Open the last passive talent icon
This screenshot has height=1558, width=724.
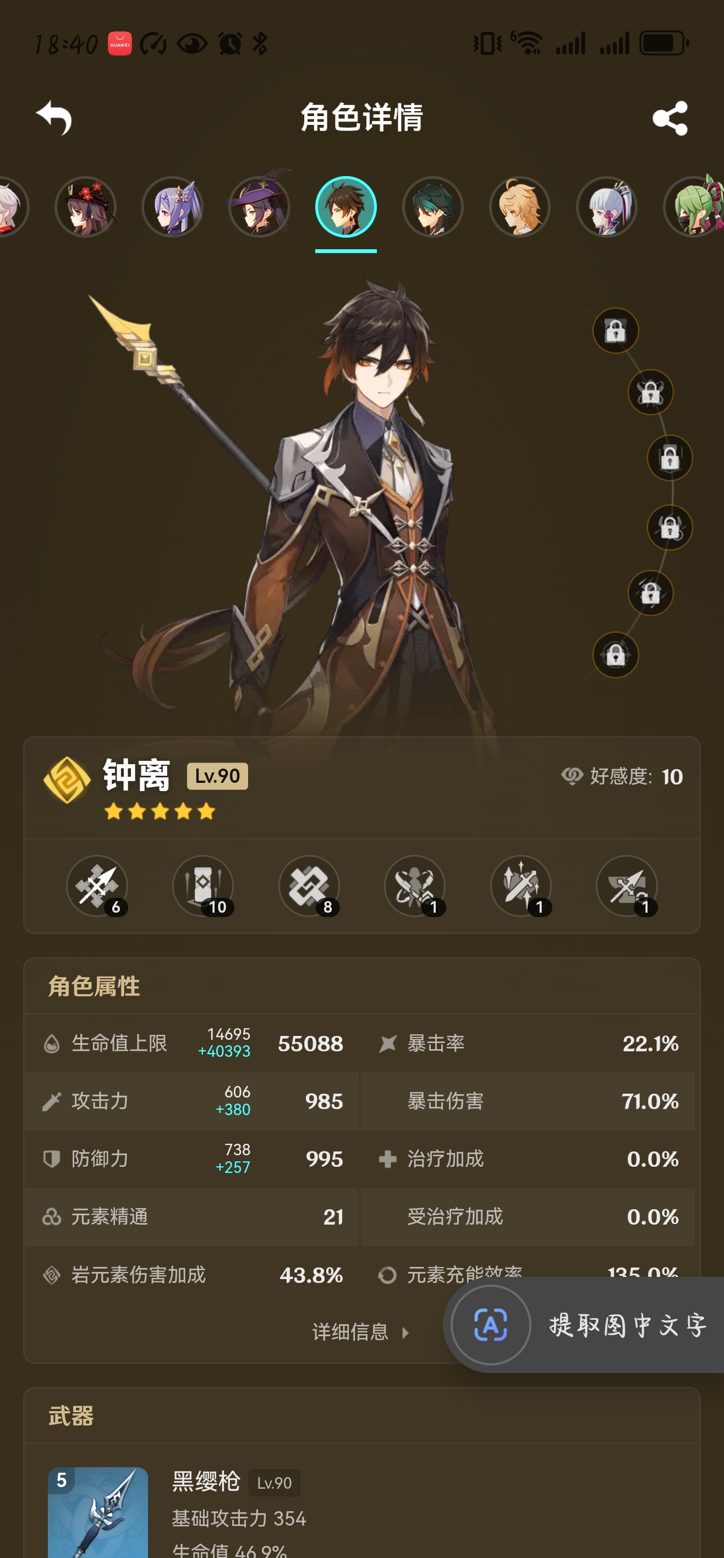click(627, 887)
